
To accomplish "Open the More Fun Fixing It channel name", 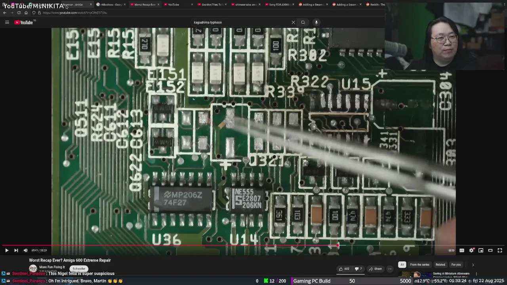I will pyautogui.click(x=52, y=267).
